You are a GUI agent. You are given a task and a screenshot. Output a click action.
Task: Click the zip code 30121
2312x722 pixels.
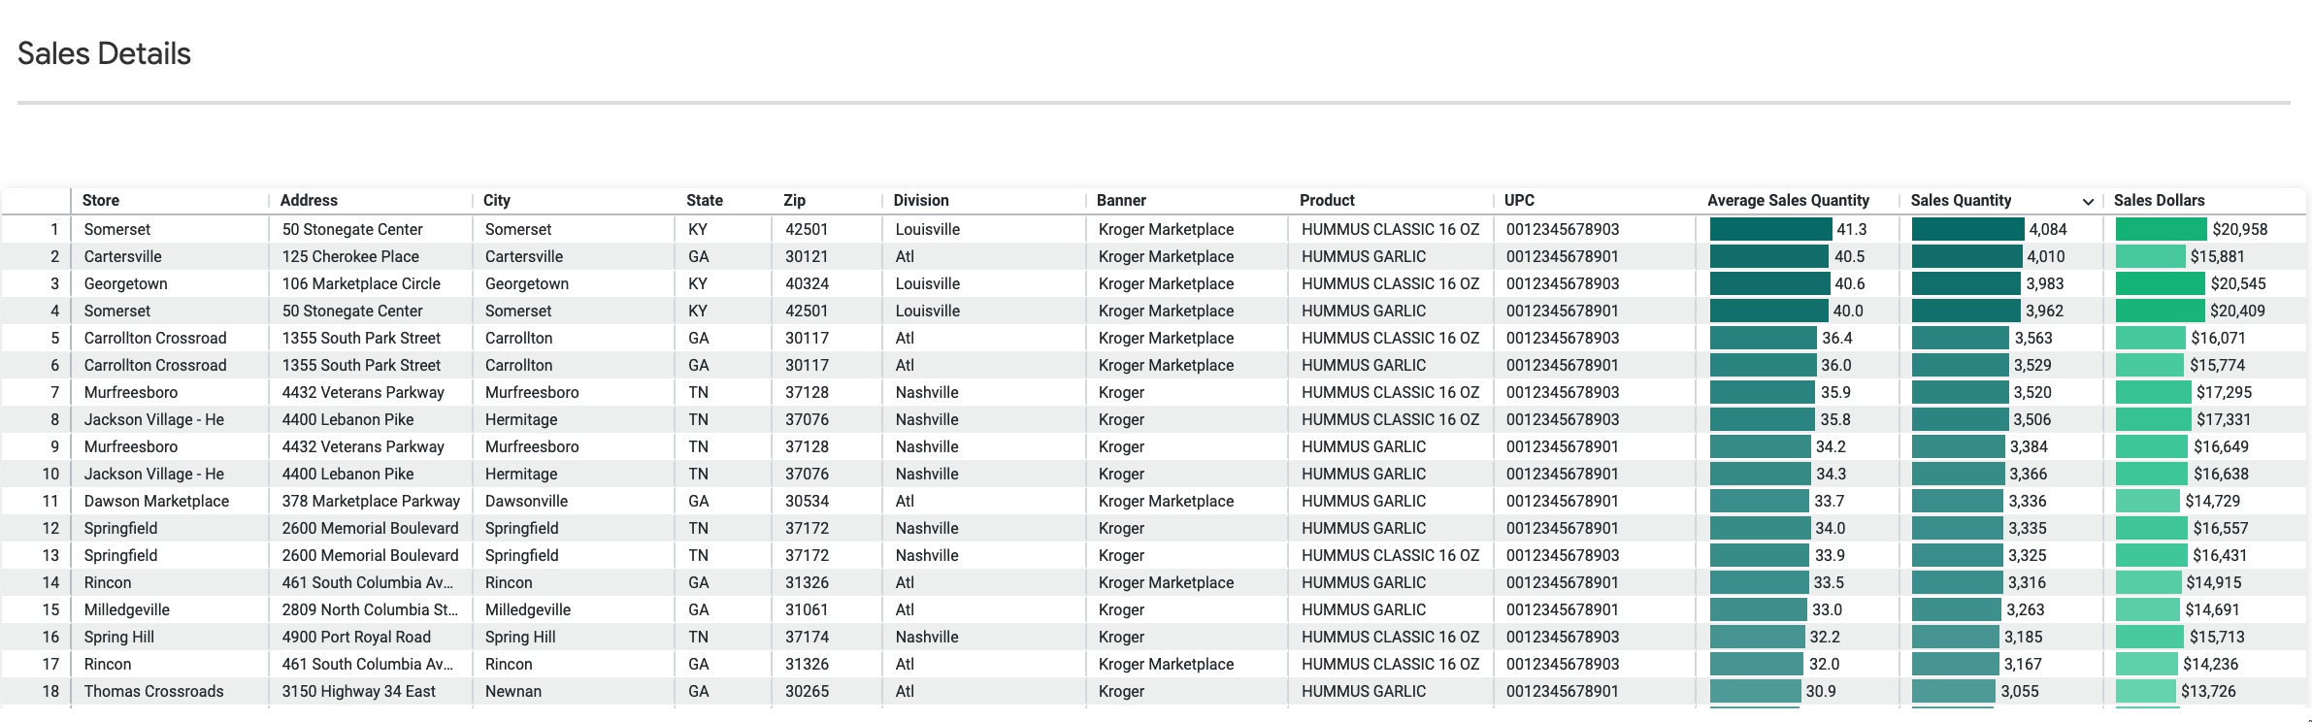click(x=807, y=256)
